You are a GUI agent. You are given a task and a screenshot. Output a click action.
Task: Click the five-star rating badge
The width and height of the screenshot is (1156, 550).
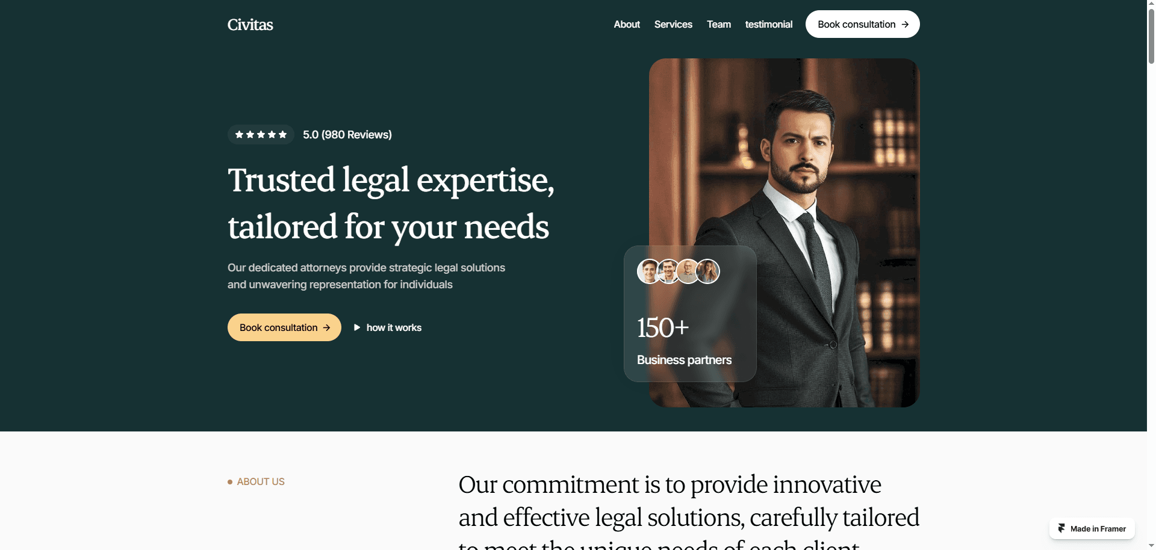coord(261,134)
